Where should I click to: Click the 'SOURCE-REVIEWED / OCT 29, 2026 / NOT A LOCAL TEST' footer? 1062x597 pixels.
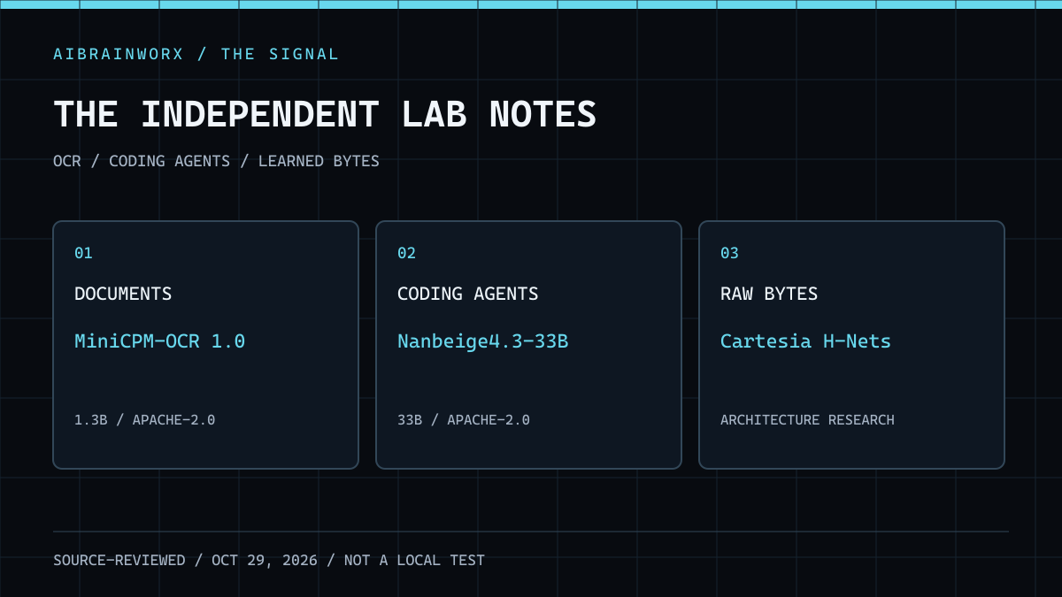click(269, 561)
